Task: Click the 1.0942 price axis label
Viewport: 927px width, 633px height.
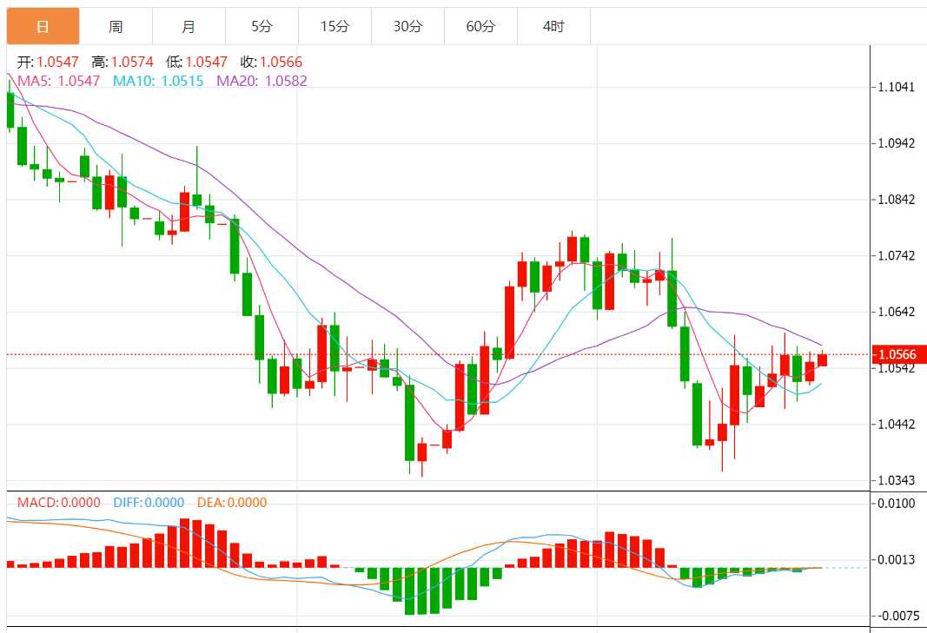Action: (897, 143)
